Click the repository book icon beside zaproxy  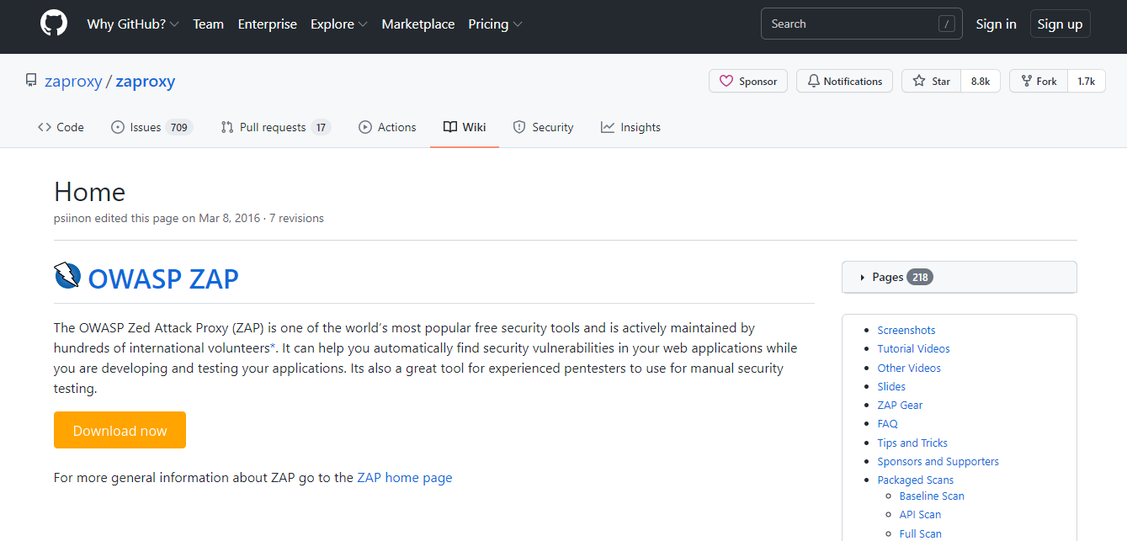click(31, 82)
